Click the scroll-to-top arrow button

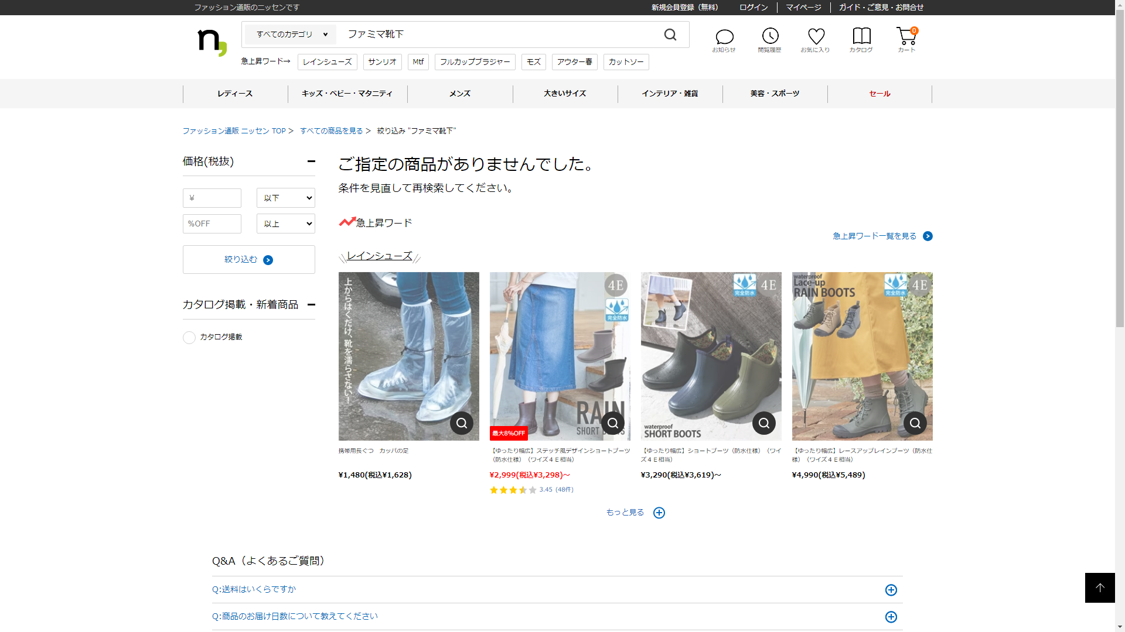click(1099, 588)
